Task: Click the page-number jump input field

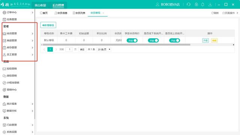Action: [x=69, y=49]
